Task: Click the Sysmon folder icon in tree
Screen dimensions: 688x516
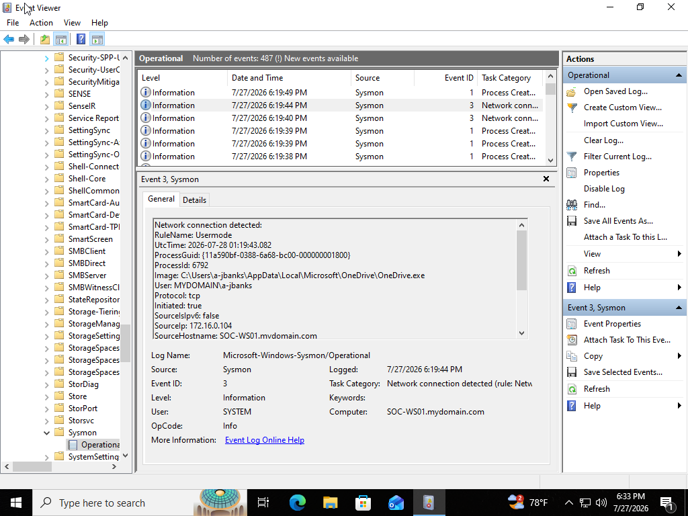Action: [x=59, y=433]
